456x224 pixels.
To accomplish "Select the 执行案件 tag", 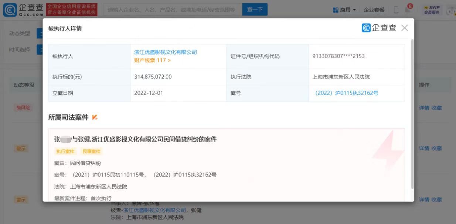I will pyautogui.click(x=65, y=151).
